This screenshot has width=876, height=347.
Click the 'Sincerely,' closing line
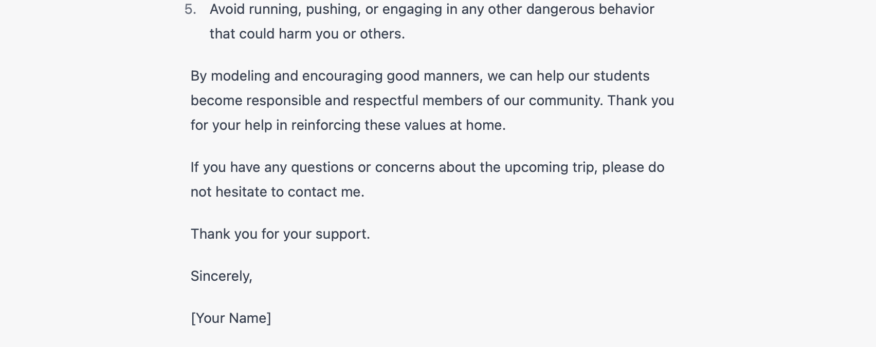[222, 276]
